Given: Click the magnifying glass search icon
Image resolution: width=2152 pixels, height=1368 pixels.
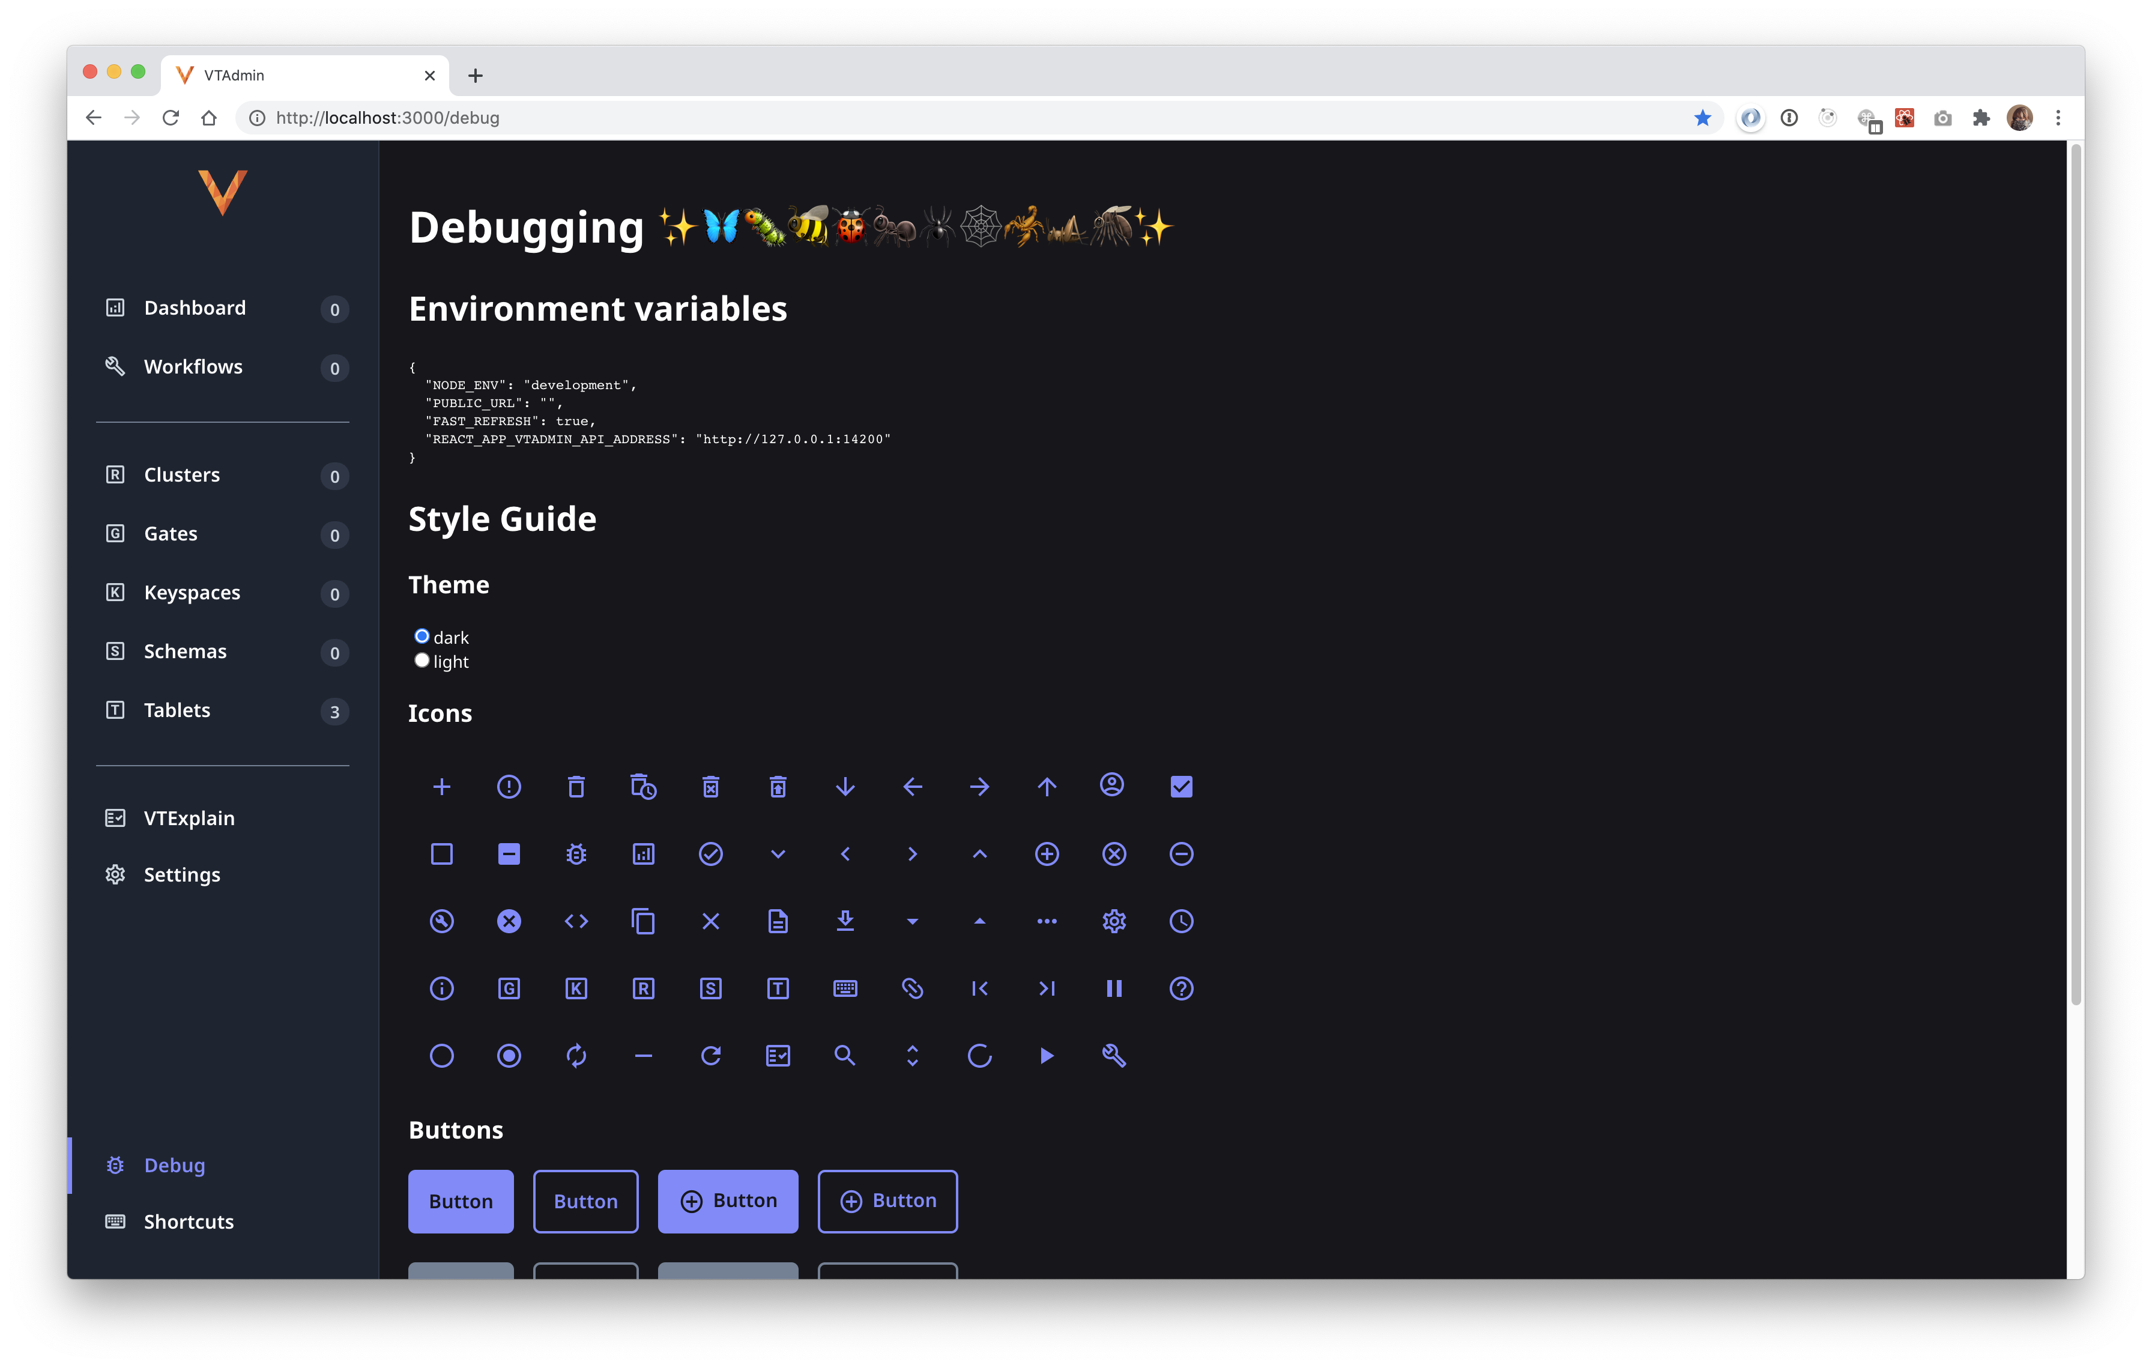Looking at the screenshot, I should tap(845, 1055).
